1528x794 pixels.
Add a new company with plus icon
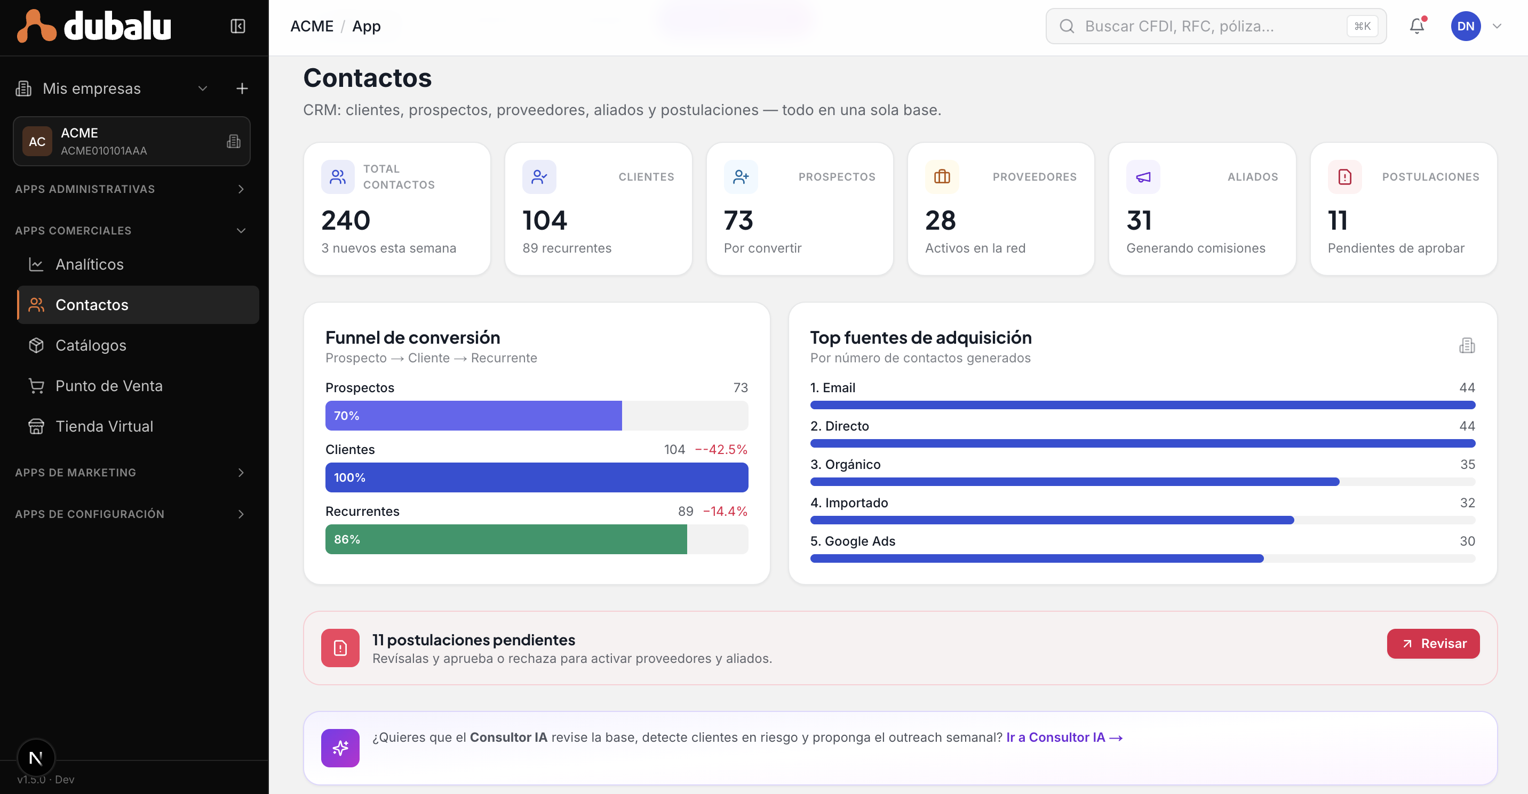click(x=242, y=88)
